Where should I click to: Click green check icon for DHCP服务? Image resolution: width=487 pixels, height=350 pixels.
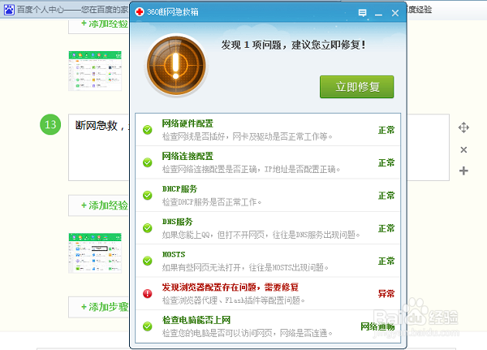coord(148,195)
